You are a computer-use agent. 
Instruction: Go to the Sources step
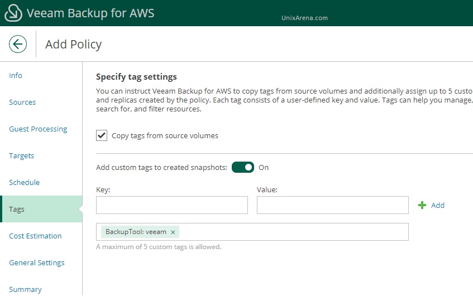(22, 103)
